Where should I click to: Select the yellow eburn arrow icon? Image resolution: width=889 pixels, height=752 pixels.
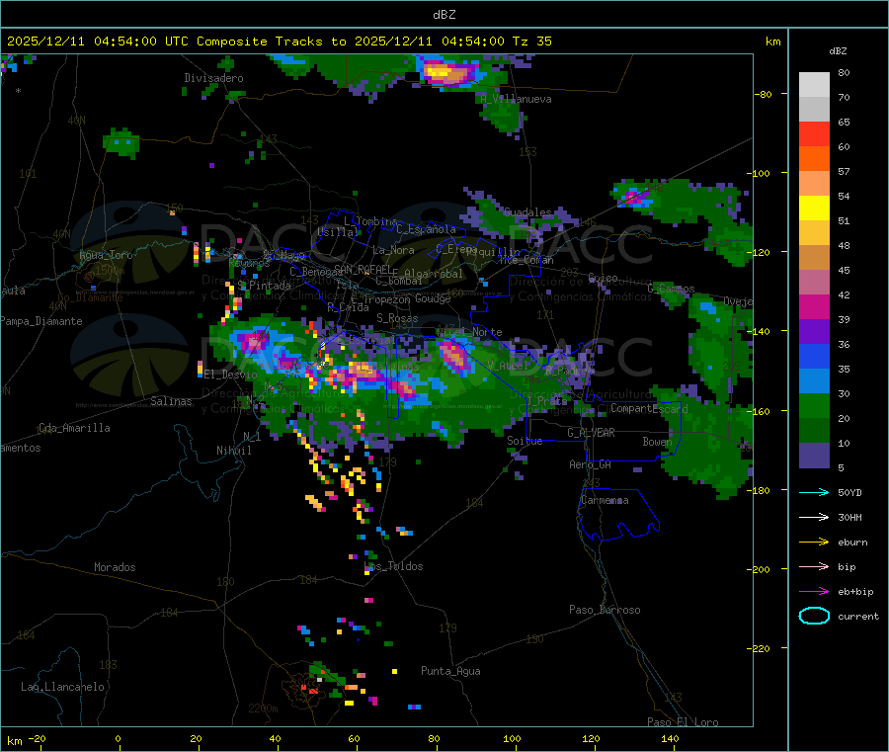click(x=814, y=543)
